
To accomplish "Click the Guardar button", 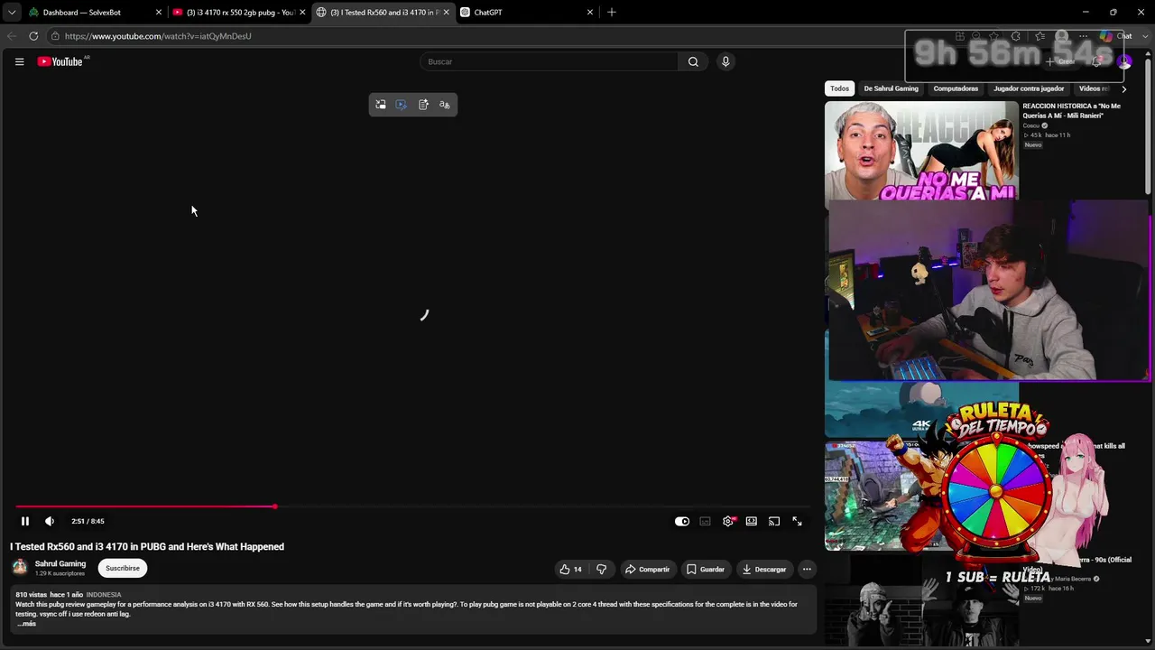I will [706, 569].
